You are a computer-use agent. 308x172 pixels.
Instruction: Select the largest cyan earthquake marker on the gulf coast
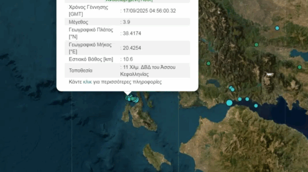point(229,103)
